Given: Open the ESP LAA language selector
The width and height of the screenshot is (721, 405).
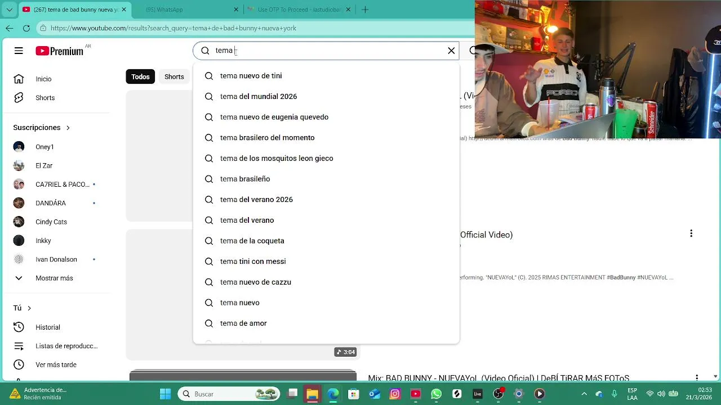Looking at the screenshot, I should (633, 394).
